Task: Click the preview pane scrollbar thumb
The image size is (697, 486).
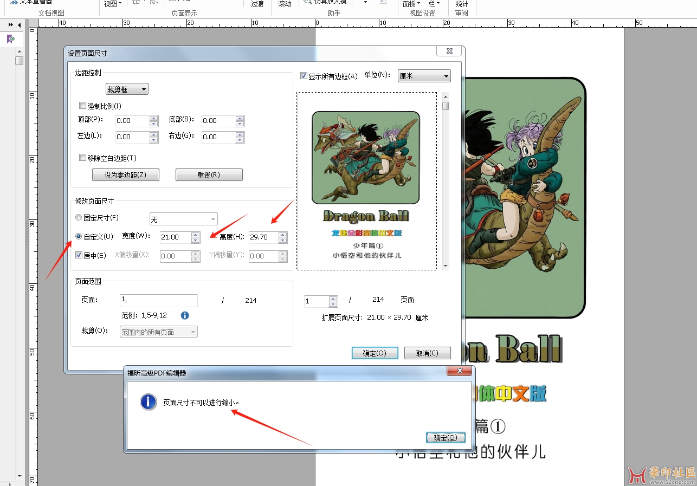Action: (446, 106)
